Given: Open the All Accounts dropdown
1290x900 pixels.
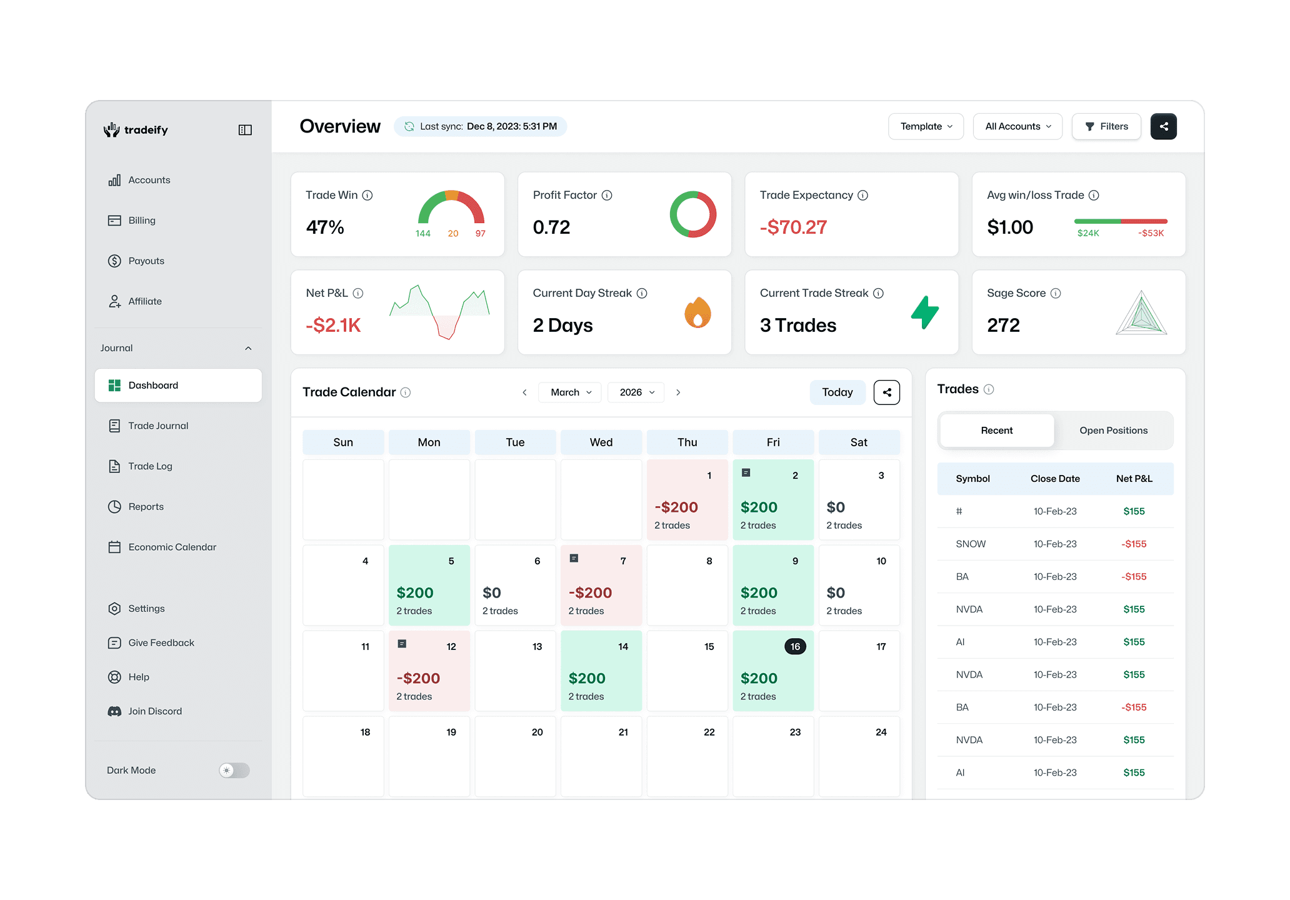Looking at the screenshot, I should click(x=1017, y=126).
